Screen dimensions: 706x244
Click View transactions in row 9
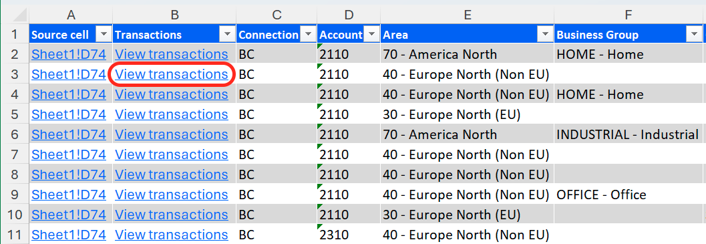click(172, 195)
